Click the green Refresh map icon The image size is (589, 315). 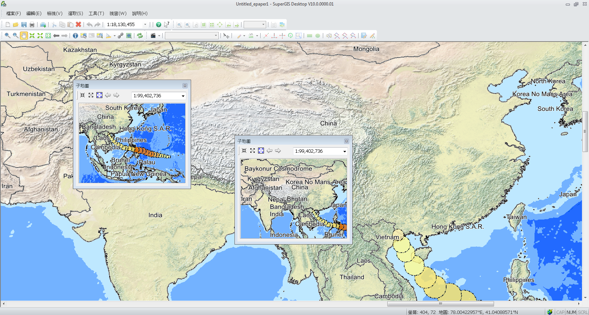click(140, 36)
